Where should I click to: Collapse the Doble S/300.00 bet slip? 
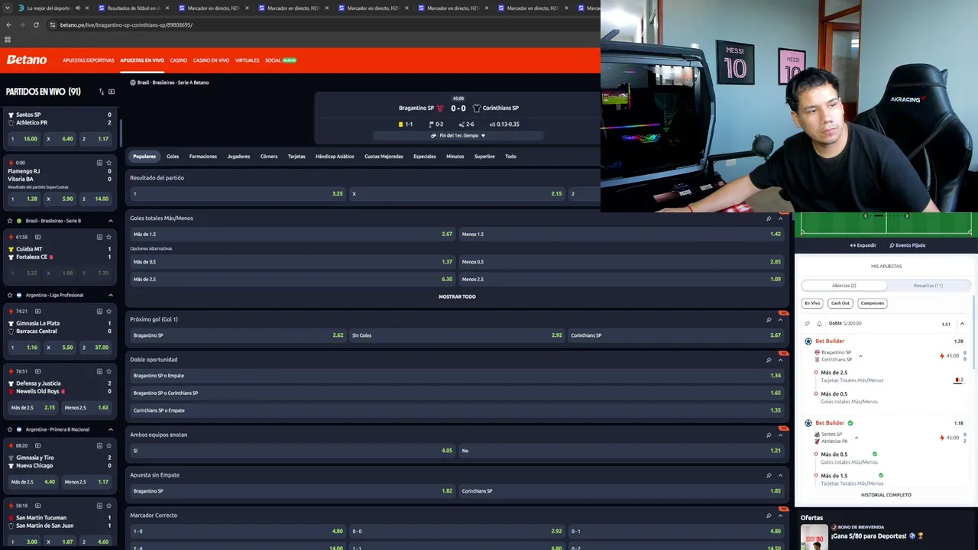tap(962, 324)
